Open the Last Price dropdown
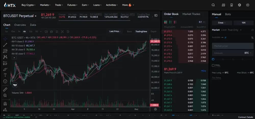 click(x=115, y=31)
